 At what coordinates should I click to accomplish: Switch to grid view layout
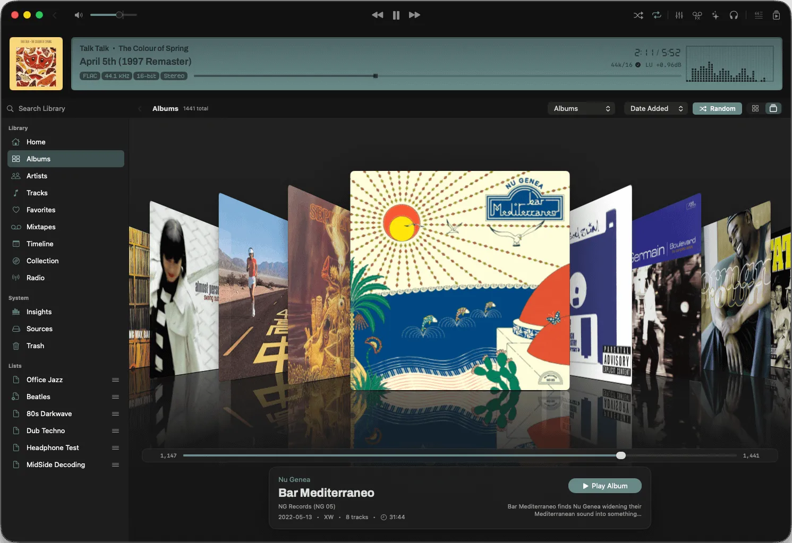click(x=755, y=108)
